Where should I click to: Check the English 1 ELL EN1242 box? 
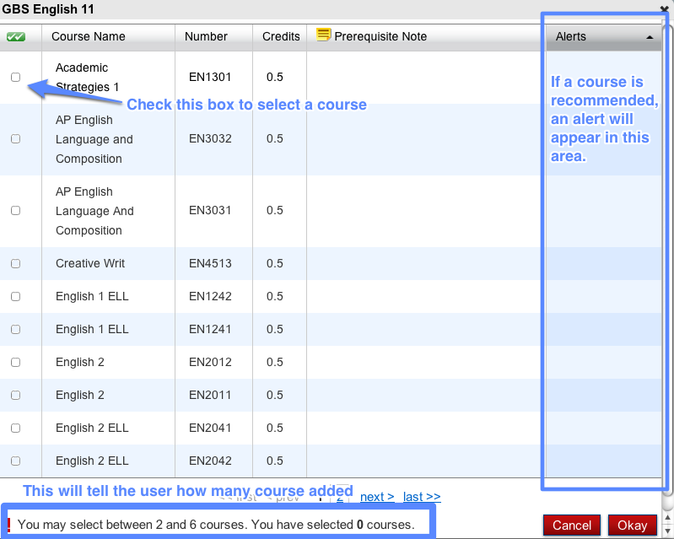[x=15, y=296]
